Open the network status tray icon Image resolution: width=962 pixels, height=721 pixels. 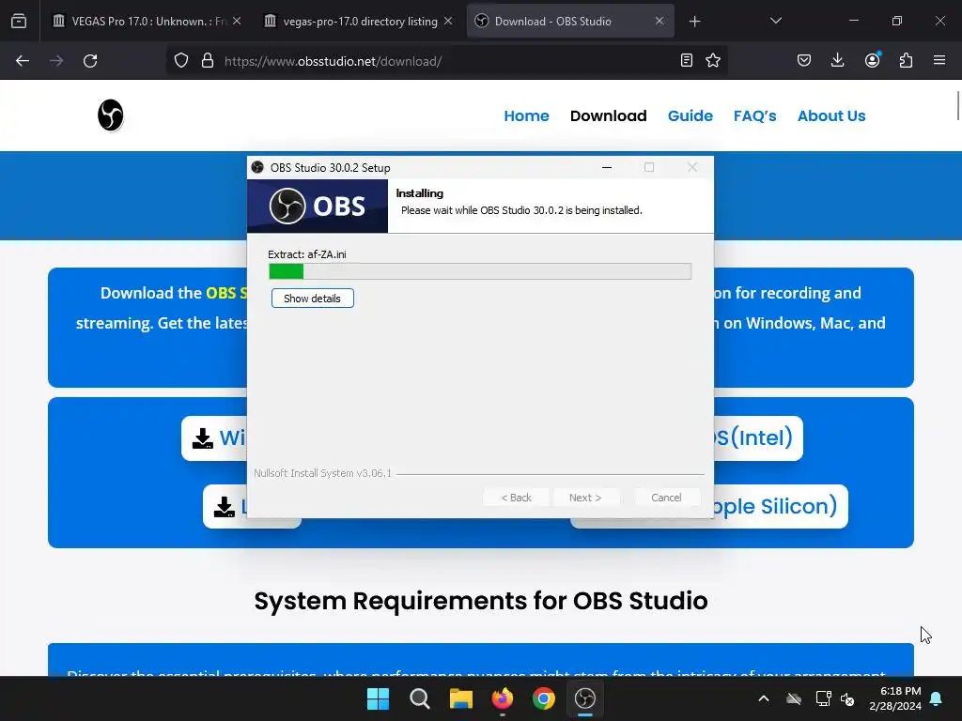point(823,698)
